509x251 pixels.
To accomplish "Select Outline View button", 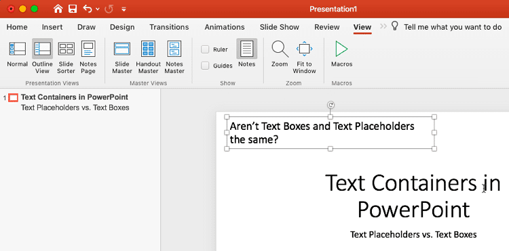I will (x=42, y=56).
